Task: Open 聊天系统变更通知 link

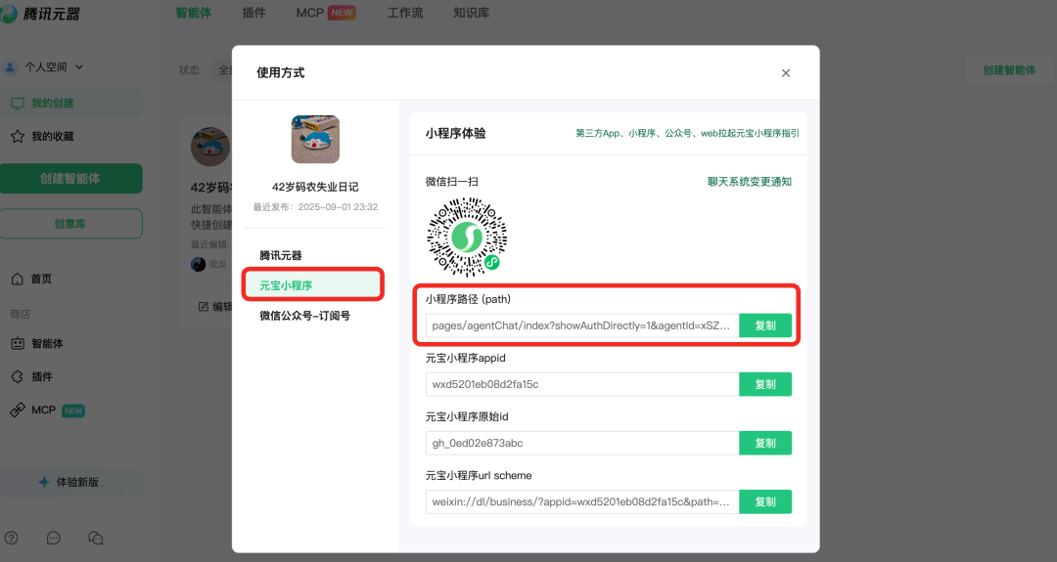Action: (x=749, y=182)
